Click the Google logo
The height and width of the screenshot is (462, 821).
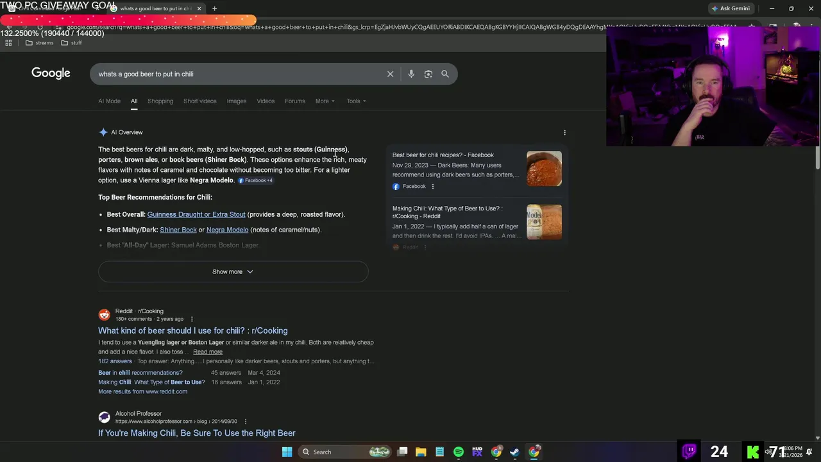51,73
